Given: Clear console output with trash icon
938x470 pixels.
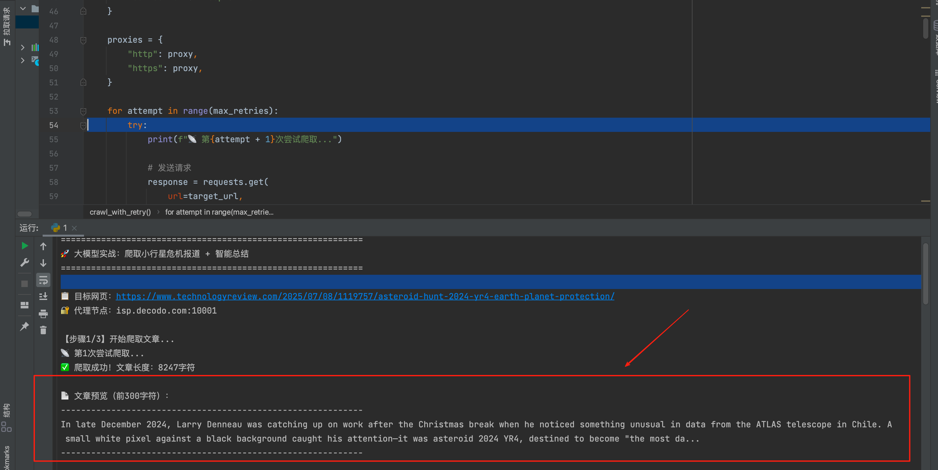Looking at the screenshot, I should point(43,330).
